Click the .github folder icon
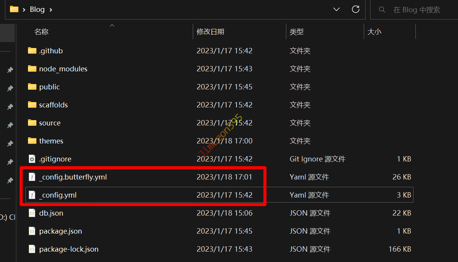This screenshot has height=262, width=458. tap(32, 51)
